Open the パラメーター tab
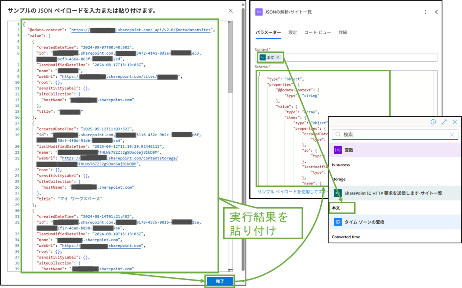The image size is (462, 288). tap(268, 32)
